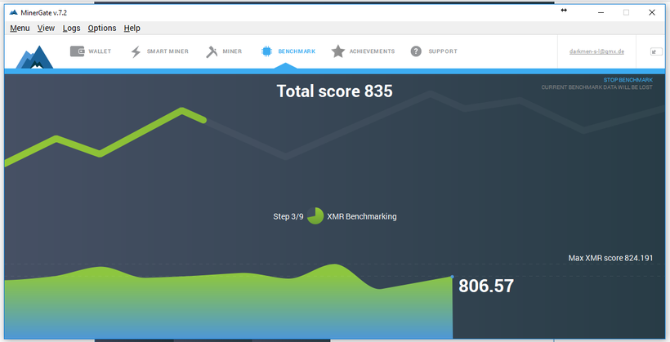Image resolution: width=670 pixels, height=342 pixels.
Task: Click the green end of the total score line
Action: coord(203,121)
